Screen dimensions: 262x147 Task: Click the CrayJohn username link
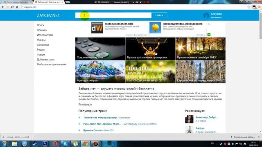[217, 14]
